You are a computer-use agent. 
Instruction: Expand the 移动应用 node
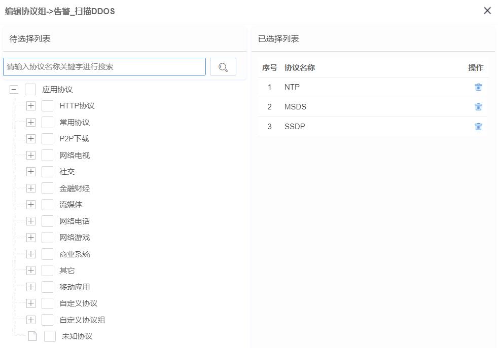[31, 287]
